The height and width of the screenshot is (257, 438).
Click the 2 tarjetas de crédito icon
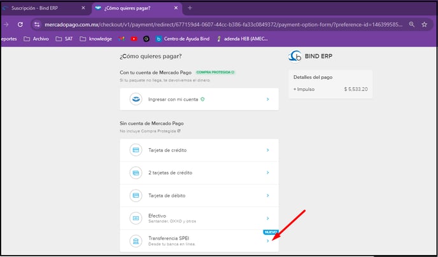[x=136, y=173]
